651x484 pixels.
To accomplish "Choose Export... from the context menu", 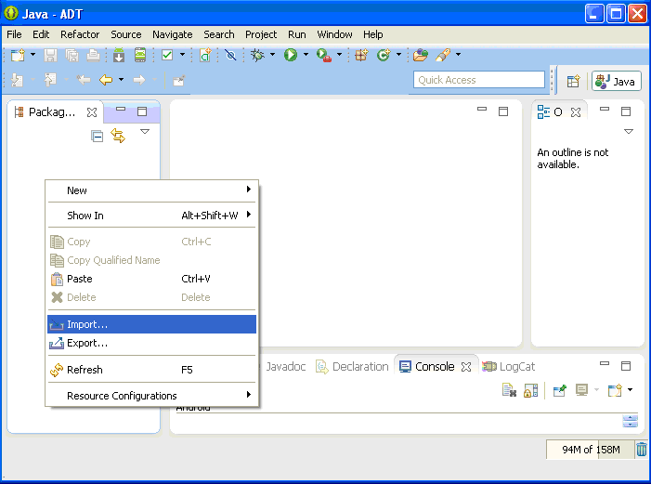I will [x=151, y=343].
